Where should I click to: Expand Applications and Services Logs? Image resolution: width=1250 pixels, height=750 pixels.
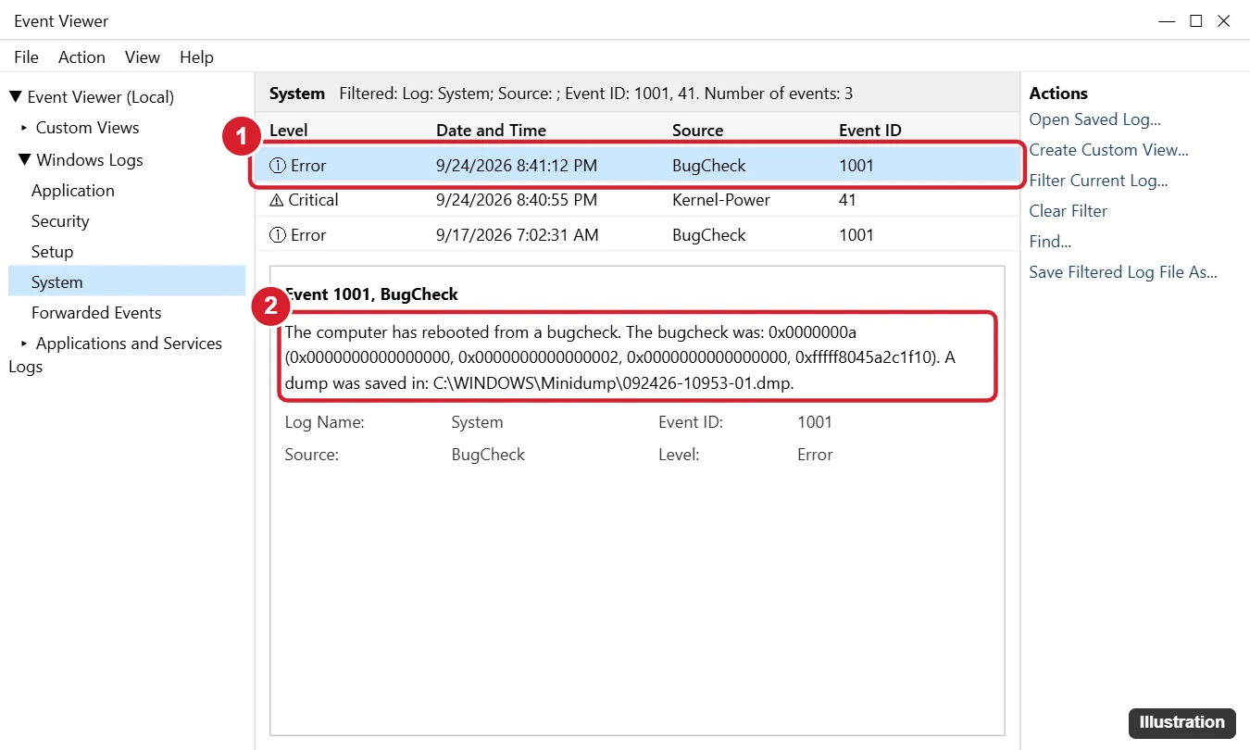coord(24,344)
